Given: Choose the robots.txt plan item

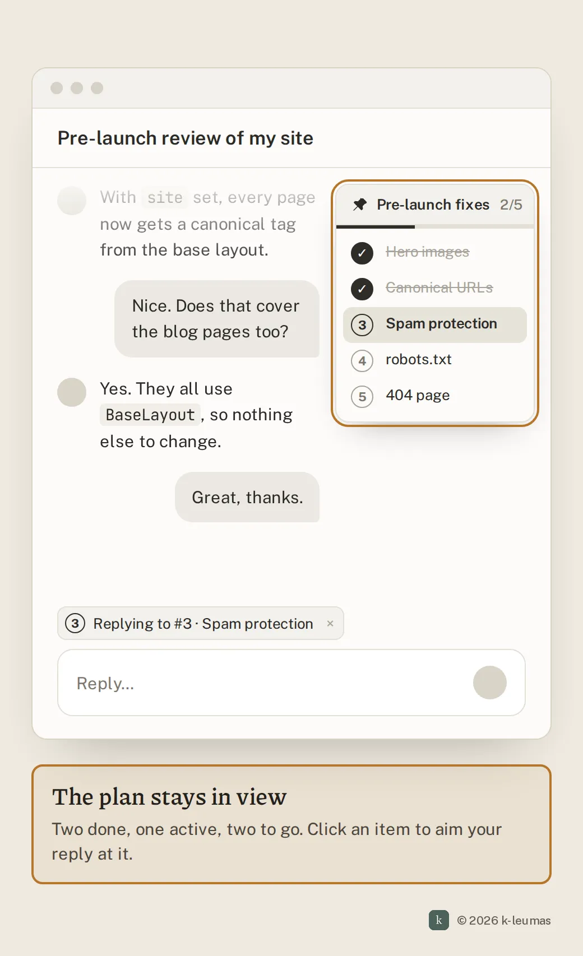Looking at the screenshot, I should coord(435,360).
